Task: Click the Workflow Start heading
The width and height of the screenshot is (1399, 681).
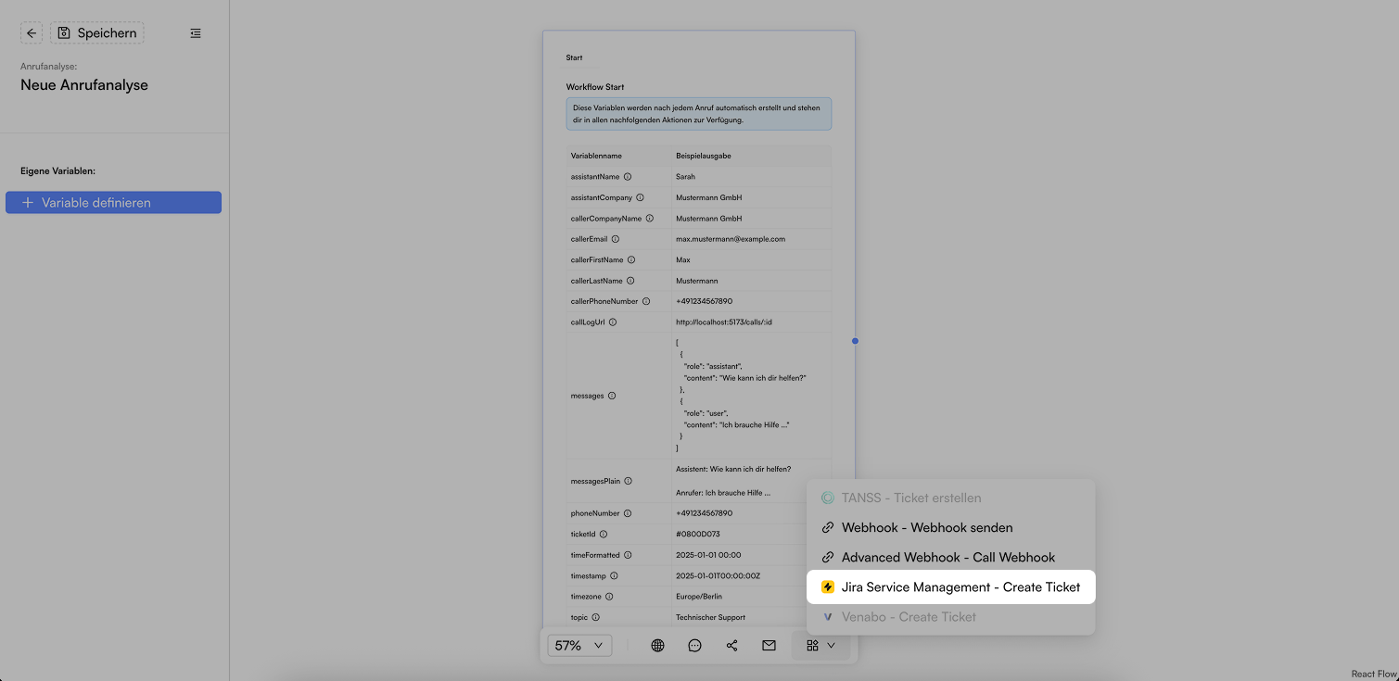Action: 595,87
